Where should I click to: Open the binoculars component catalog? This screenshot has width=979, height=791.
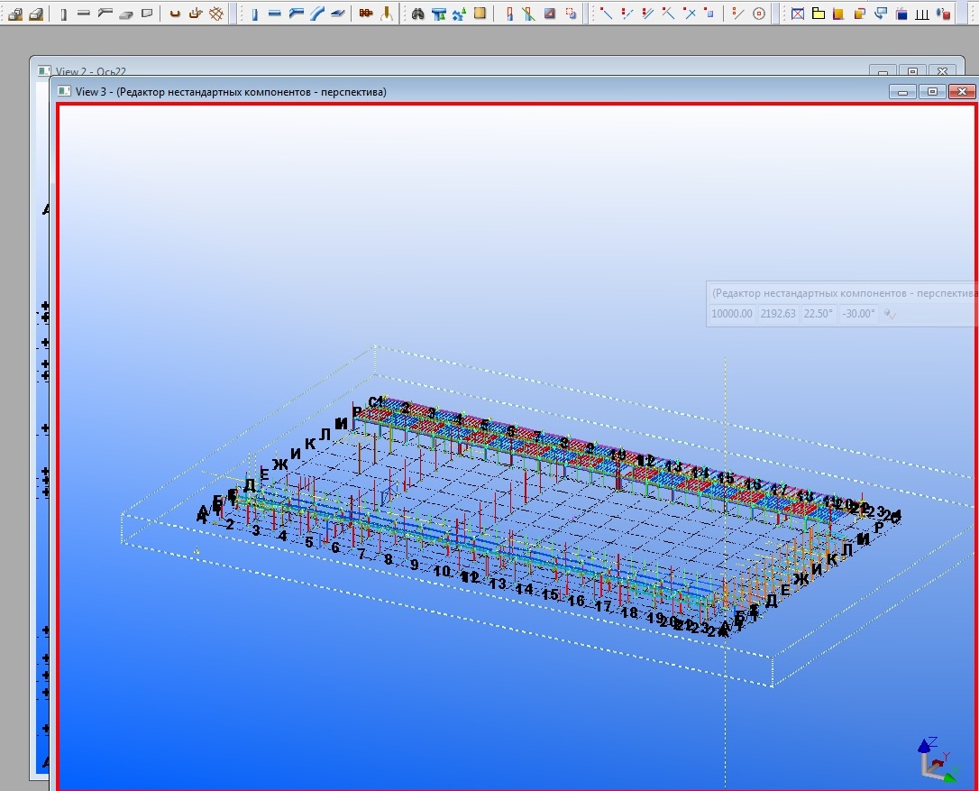click(x=417, y=14)
